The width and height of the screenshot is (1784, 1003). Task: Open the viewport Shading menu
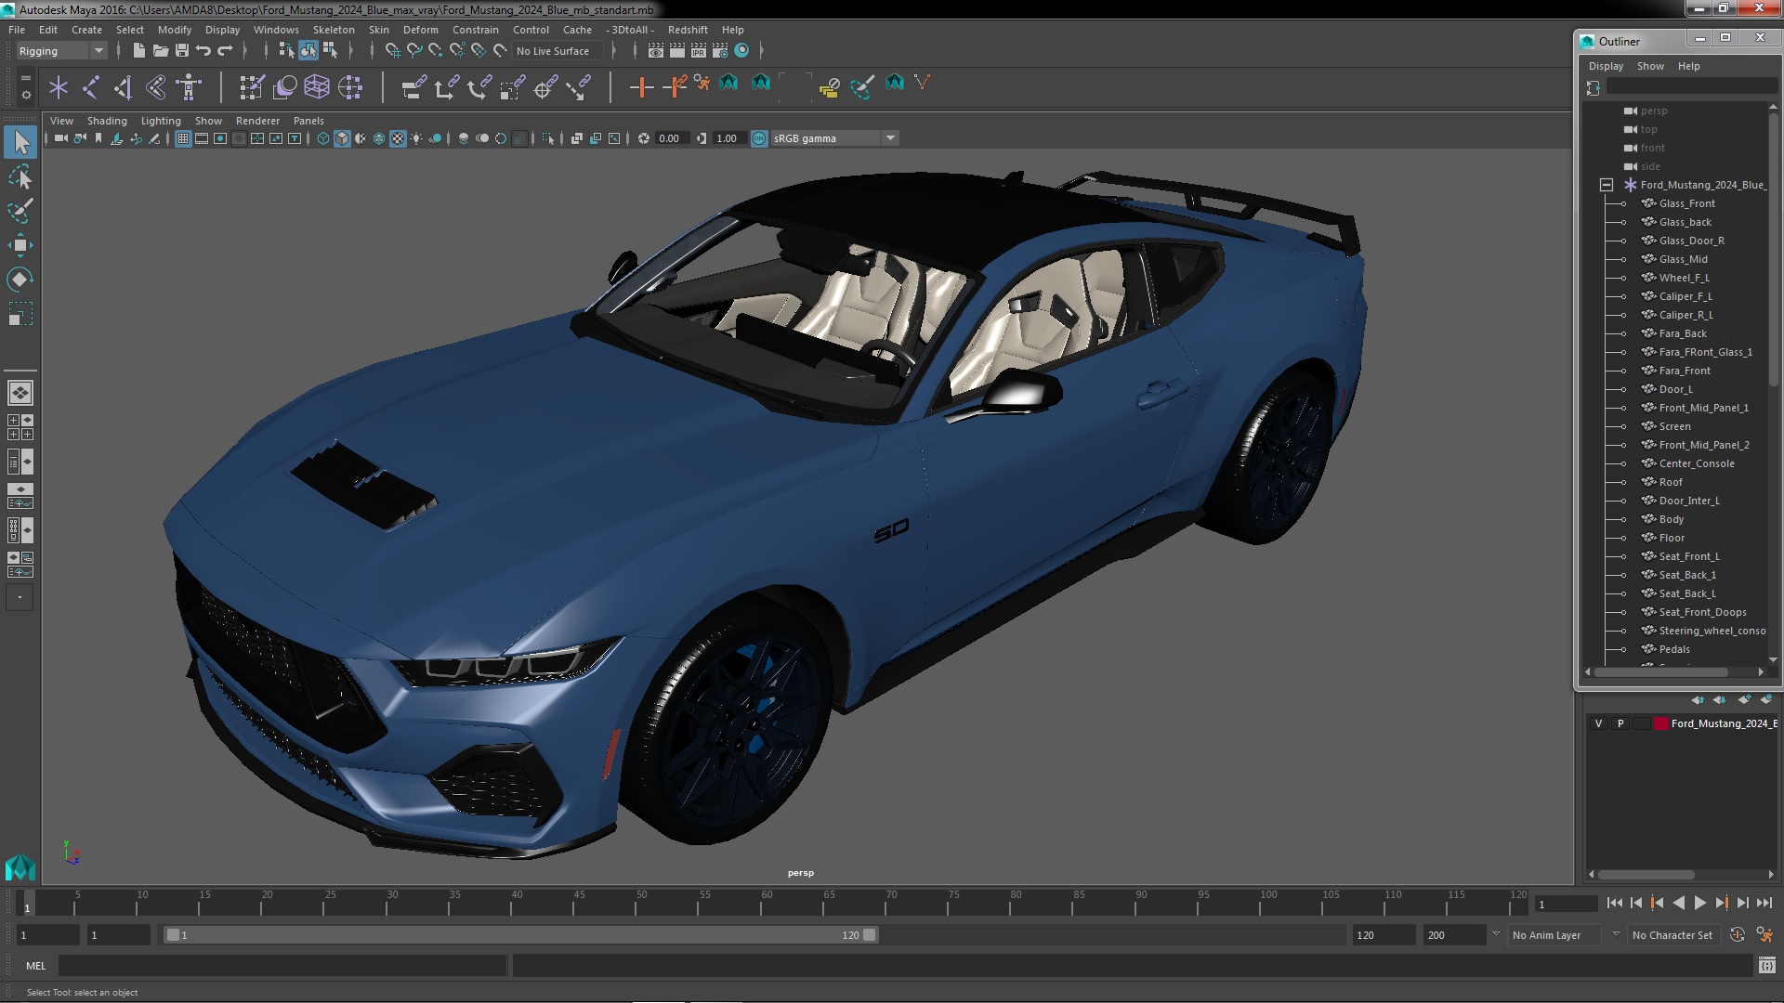click(x=107, y=121)
